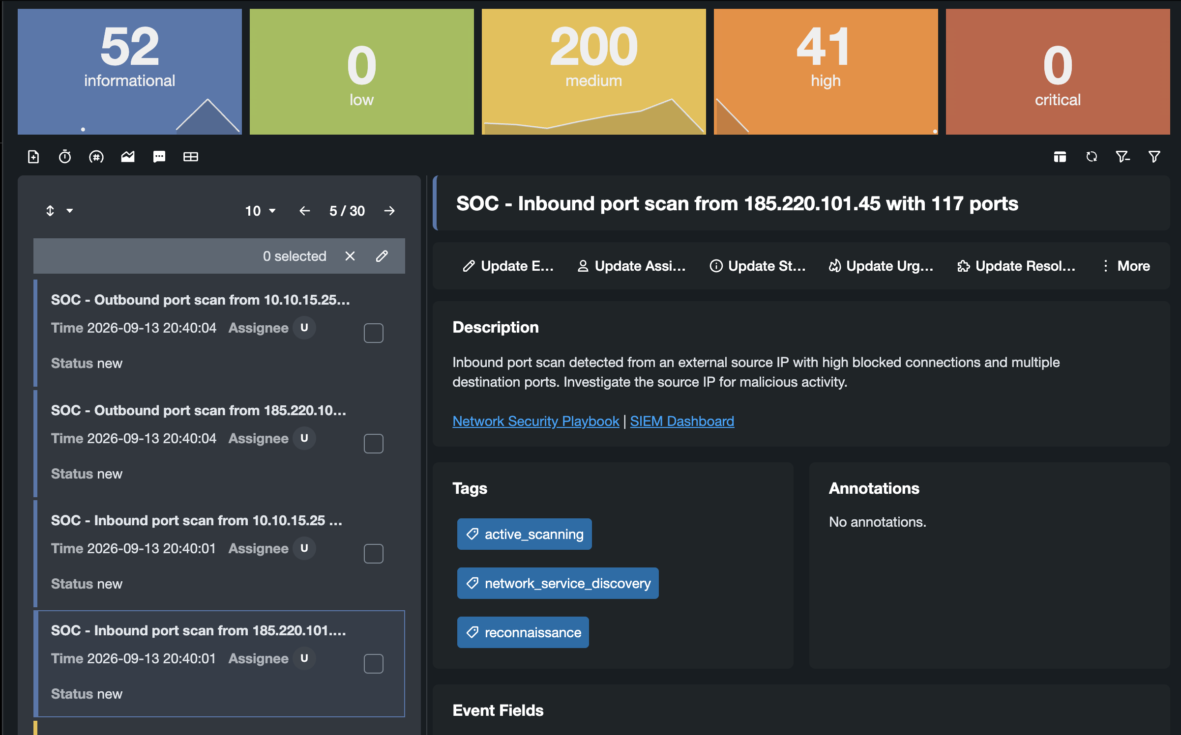Click the Update E... button
Image resolution: width=1181 pixels, height=735 pixels.
(x=508, y=266)
